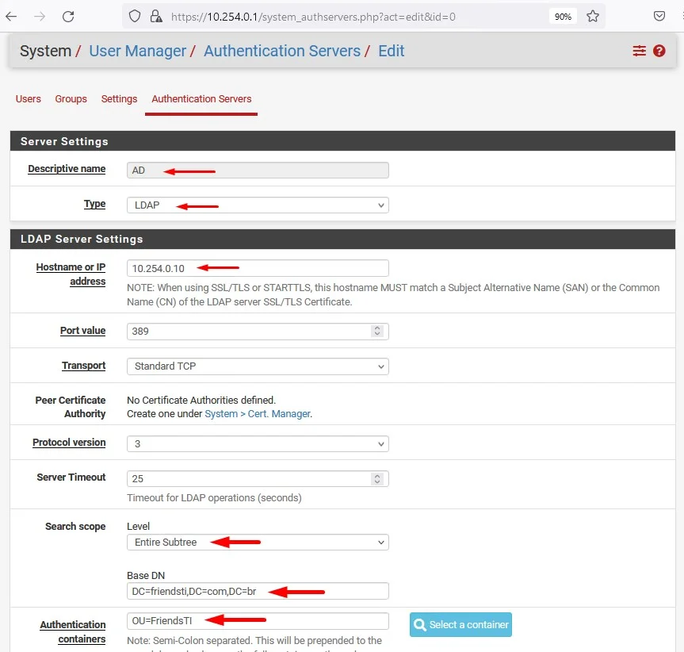Bookmark this page with star icon
Viewport: 684px width, 652px height.
[593, 17]
